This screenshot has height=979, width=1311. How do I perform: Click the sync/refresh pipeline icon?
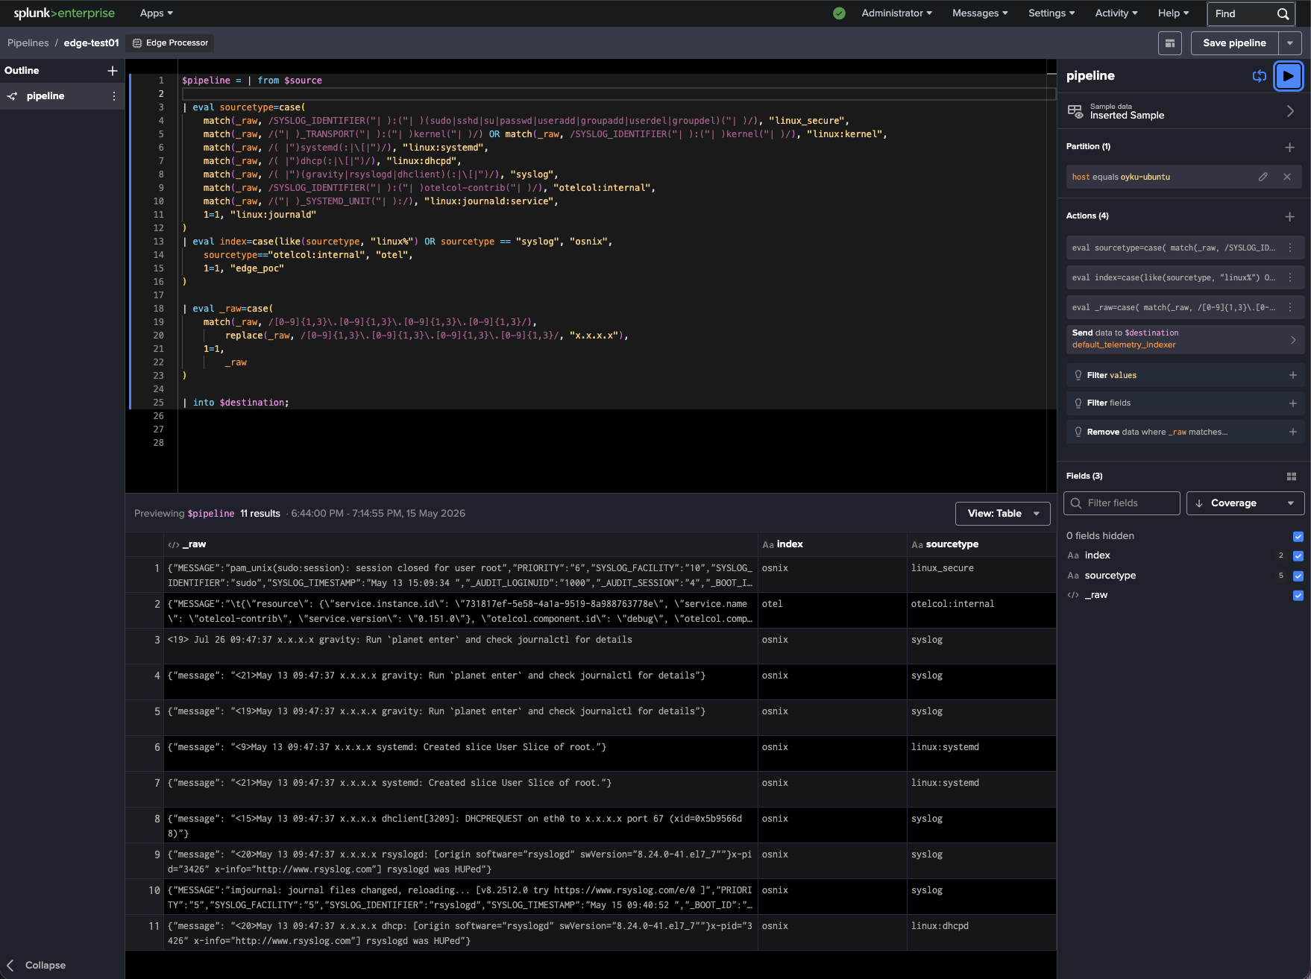(x=1260, y=76)
